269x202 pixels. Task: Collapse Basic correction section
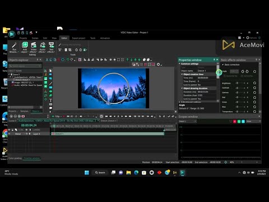(x=222, y=65)
